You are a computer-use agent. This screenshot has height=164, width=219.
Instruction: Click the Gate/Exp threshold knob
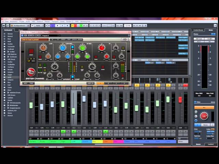55,67
